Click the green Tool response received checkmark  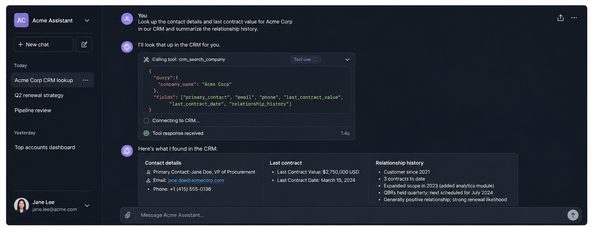[146, 133]
